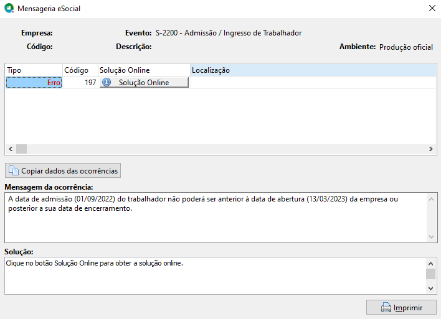Click the Solução box scrollbar thumb
This screenshot has height=319, width=441.
coord(430,274)
